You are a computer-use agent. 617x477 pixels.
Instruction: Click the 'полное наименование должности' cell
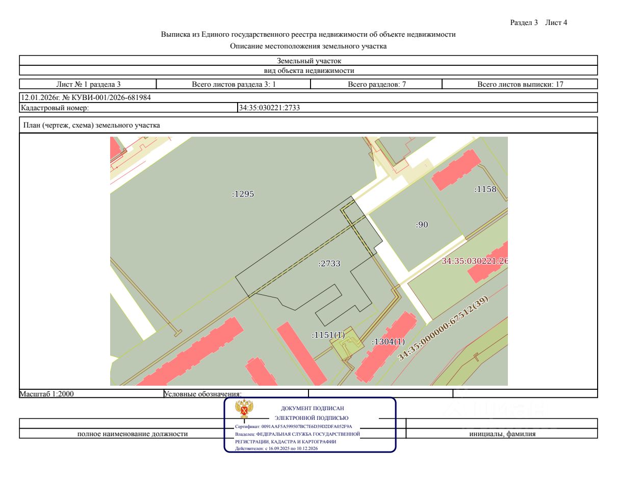pos(132,434)
